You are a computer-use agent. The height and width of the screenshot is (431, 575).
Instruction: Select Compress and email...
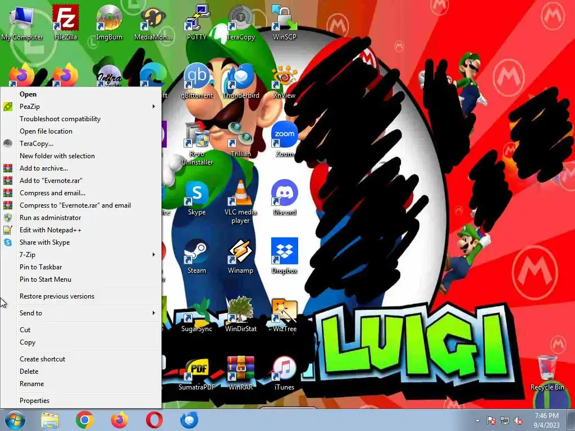(81, 193)
